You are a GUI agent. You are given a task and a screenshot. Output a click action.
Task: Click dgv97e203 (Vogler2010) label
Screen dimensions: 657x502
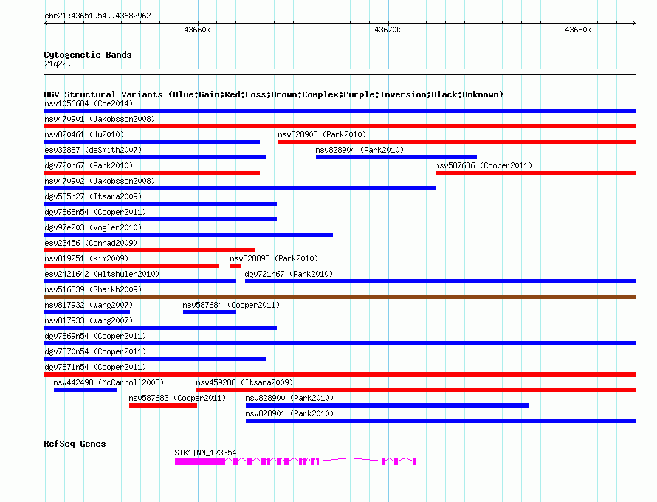tap(93, 227)
